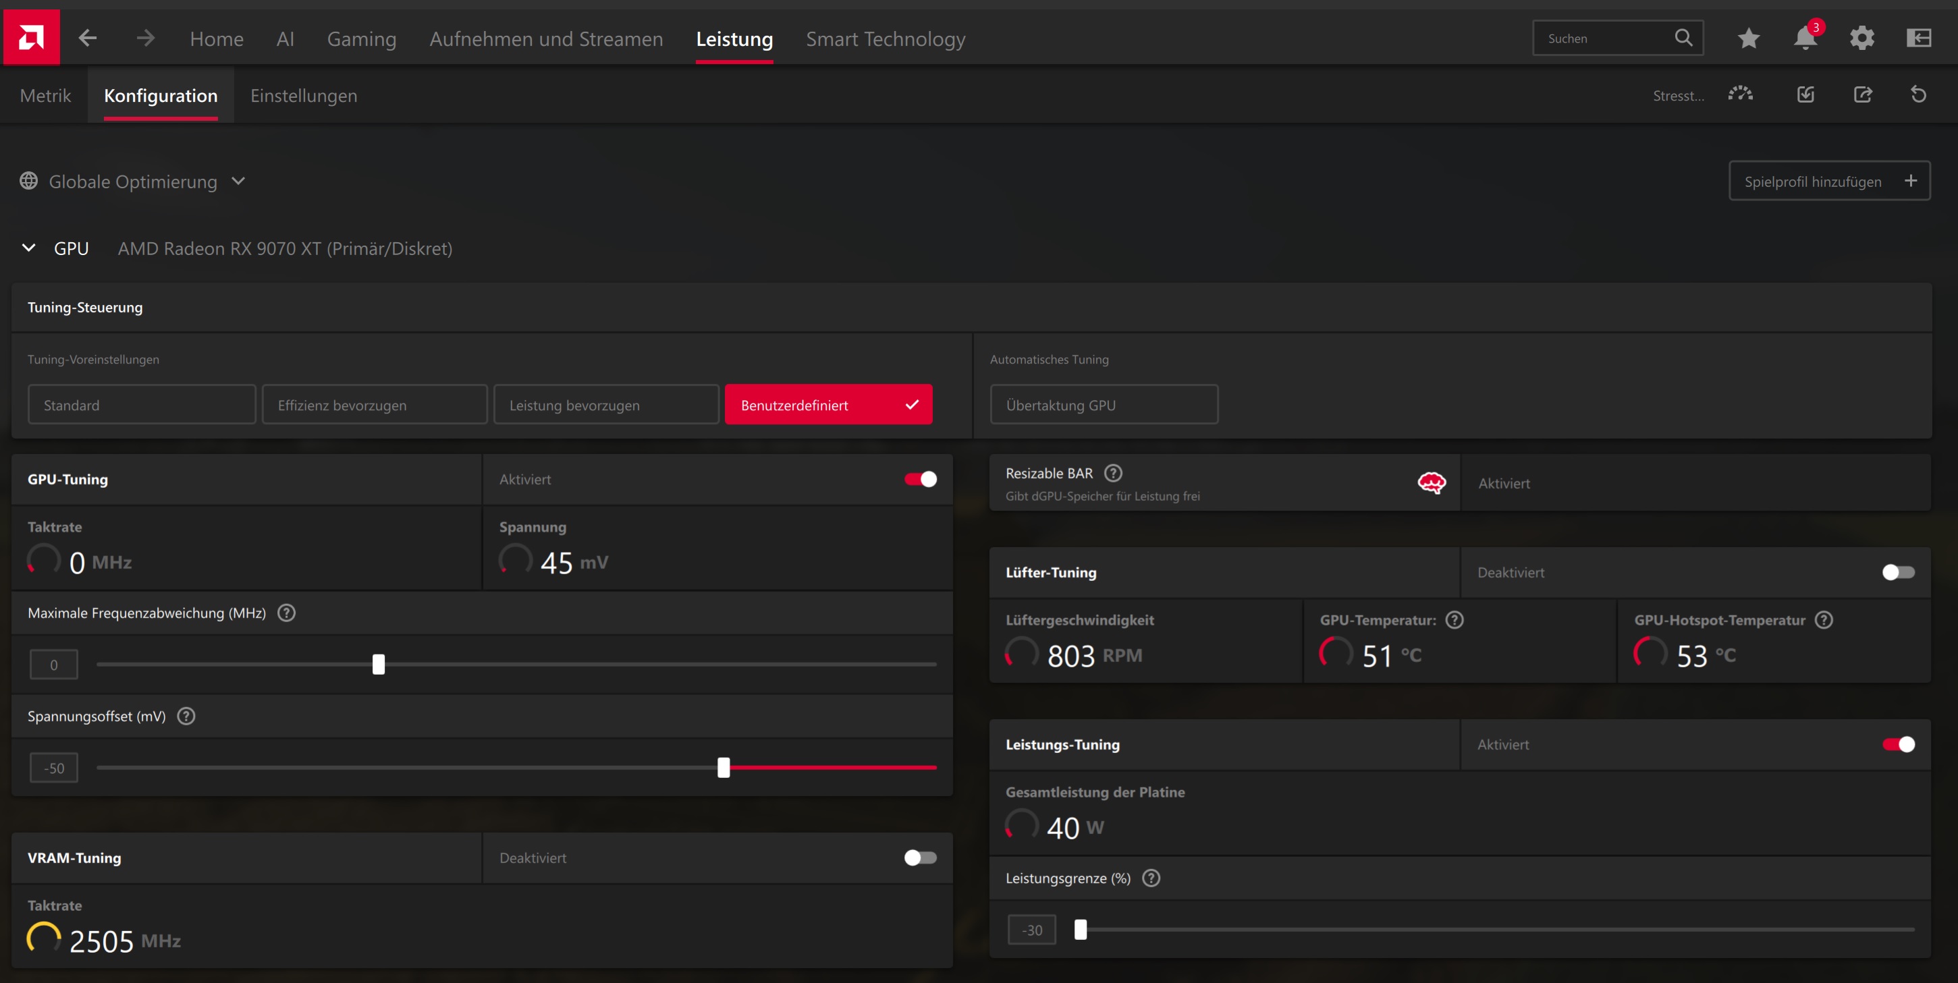1958x983 pixels.
Task: Click the AMD Radeon RX 9070 XT label
Action: [285, 248]
